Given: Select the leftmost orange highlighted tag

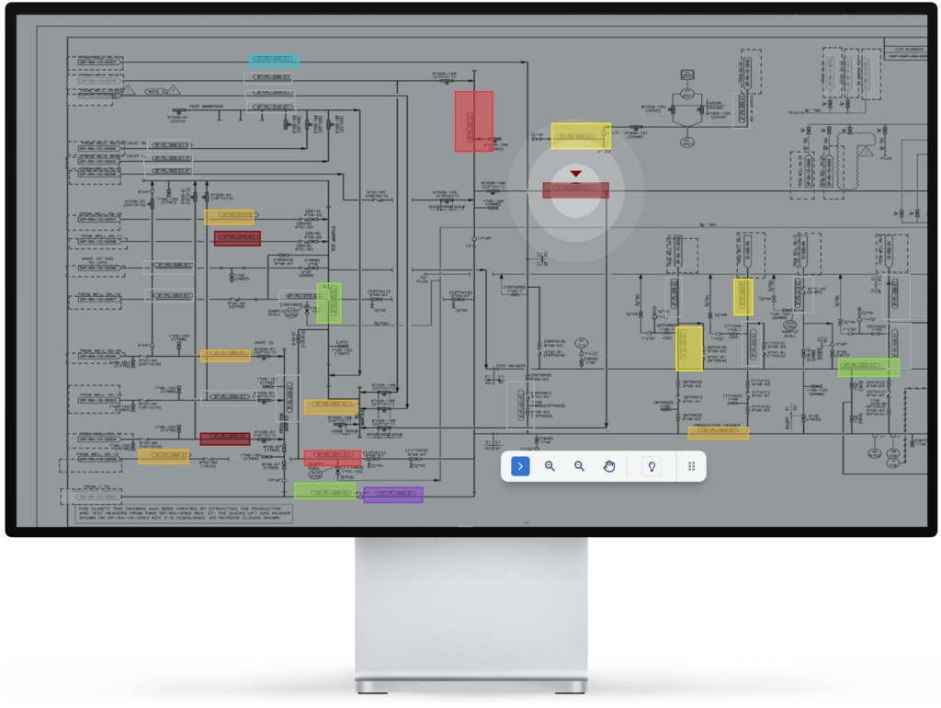Looking at the screenshot, I should (164, 455).
